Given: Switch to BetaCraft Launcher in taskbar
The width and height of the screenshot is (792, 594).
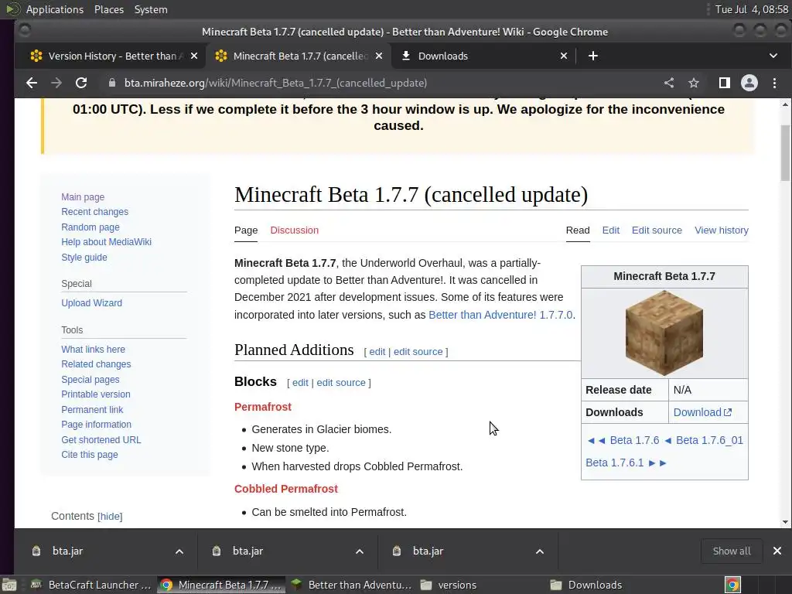Looking at the screenshot, I should pos(91,585).
